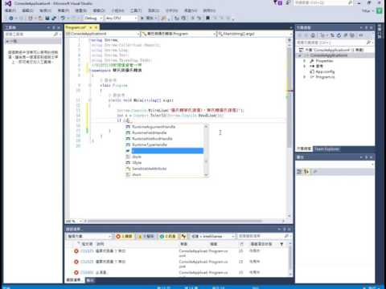Open the Debug configuration dropdown
This screenshot has height=289, width=386.
tap(93, 18)
